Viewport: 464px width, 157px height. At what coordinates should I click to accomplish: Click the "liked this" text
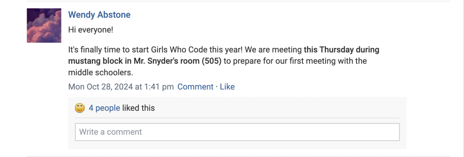[138, 108]
